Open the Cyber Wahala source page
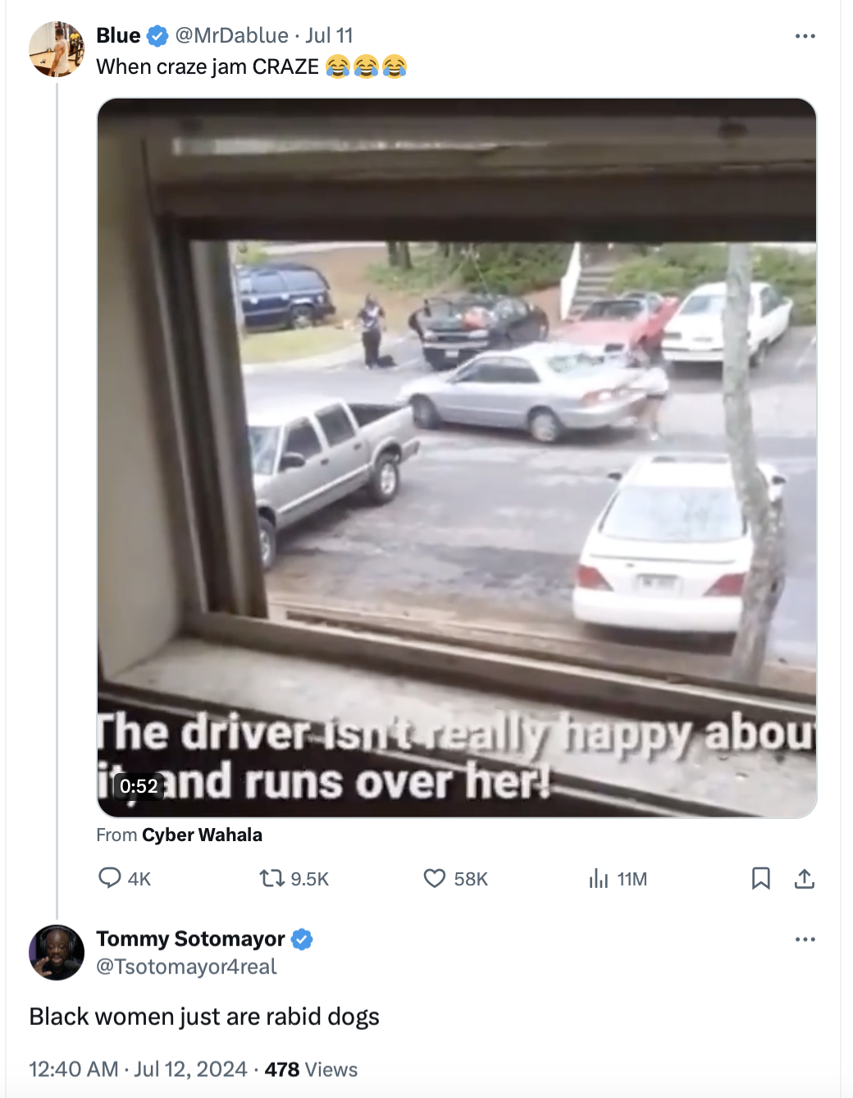The width and height of the screenshot is (853, 1098). 202,835
